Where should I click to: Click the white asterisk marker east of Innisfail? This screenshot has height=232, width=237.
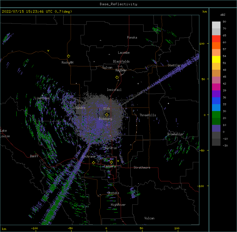(138, 83)
